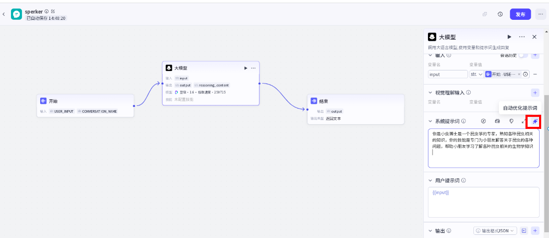Add a new 视觉理解输入 variable
The height and width of the screenshot is (238, 549).
pyautogui.click(x=535, y=92)
